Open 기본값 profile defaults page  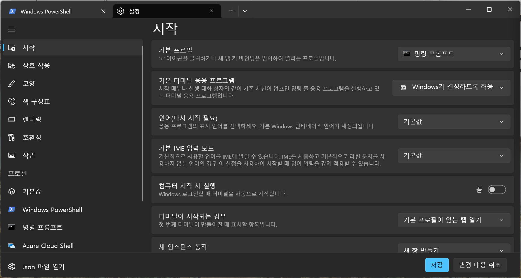[x=73, y=191]
